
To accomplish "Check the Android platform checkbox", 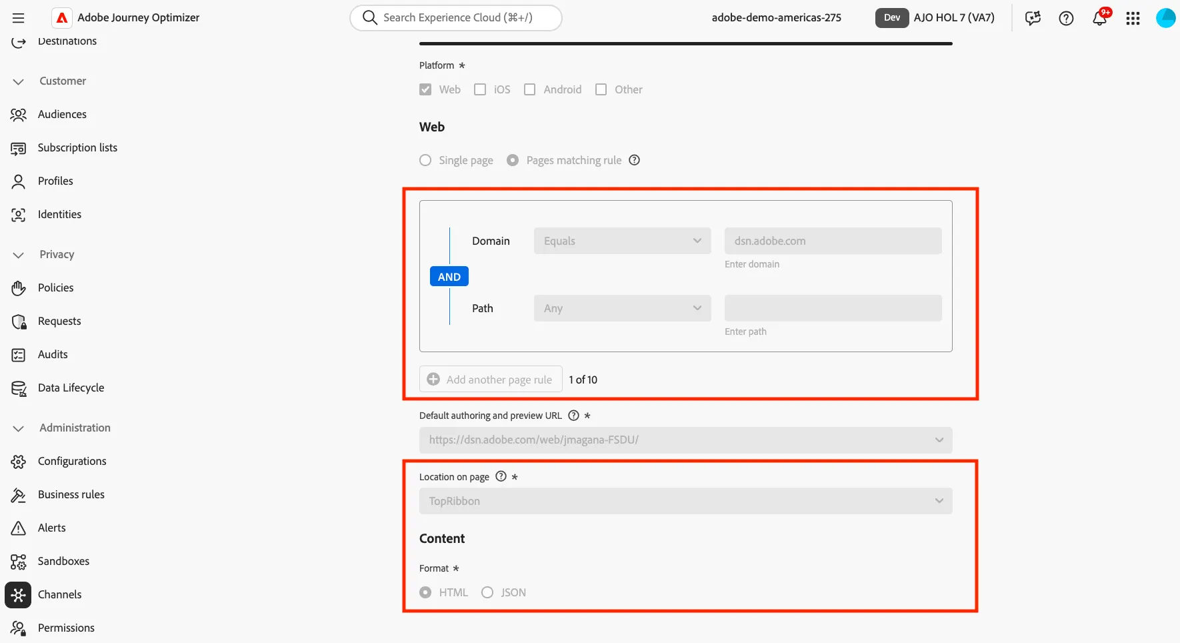I will point(529,89).
